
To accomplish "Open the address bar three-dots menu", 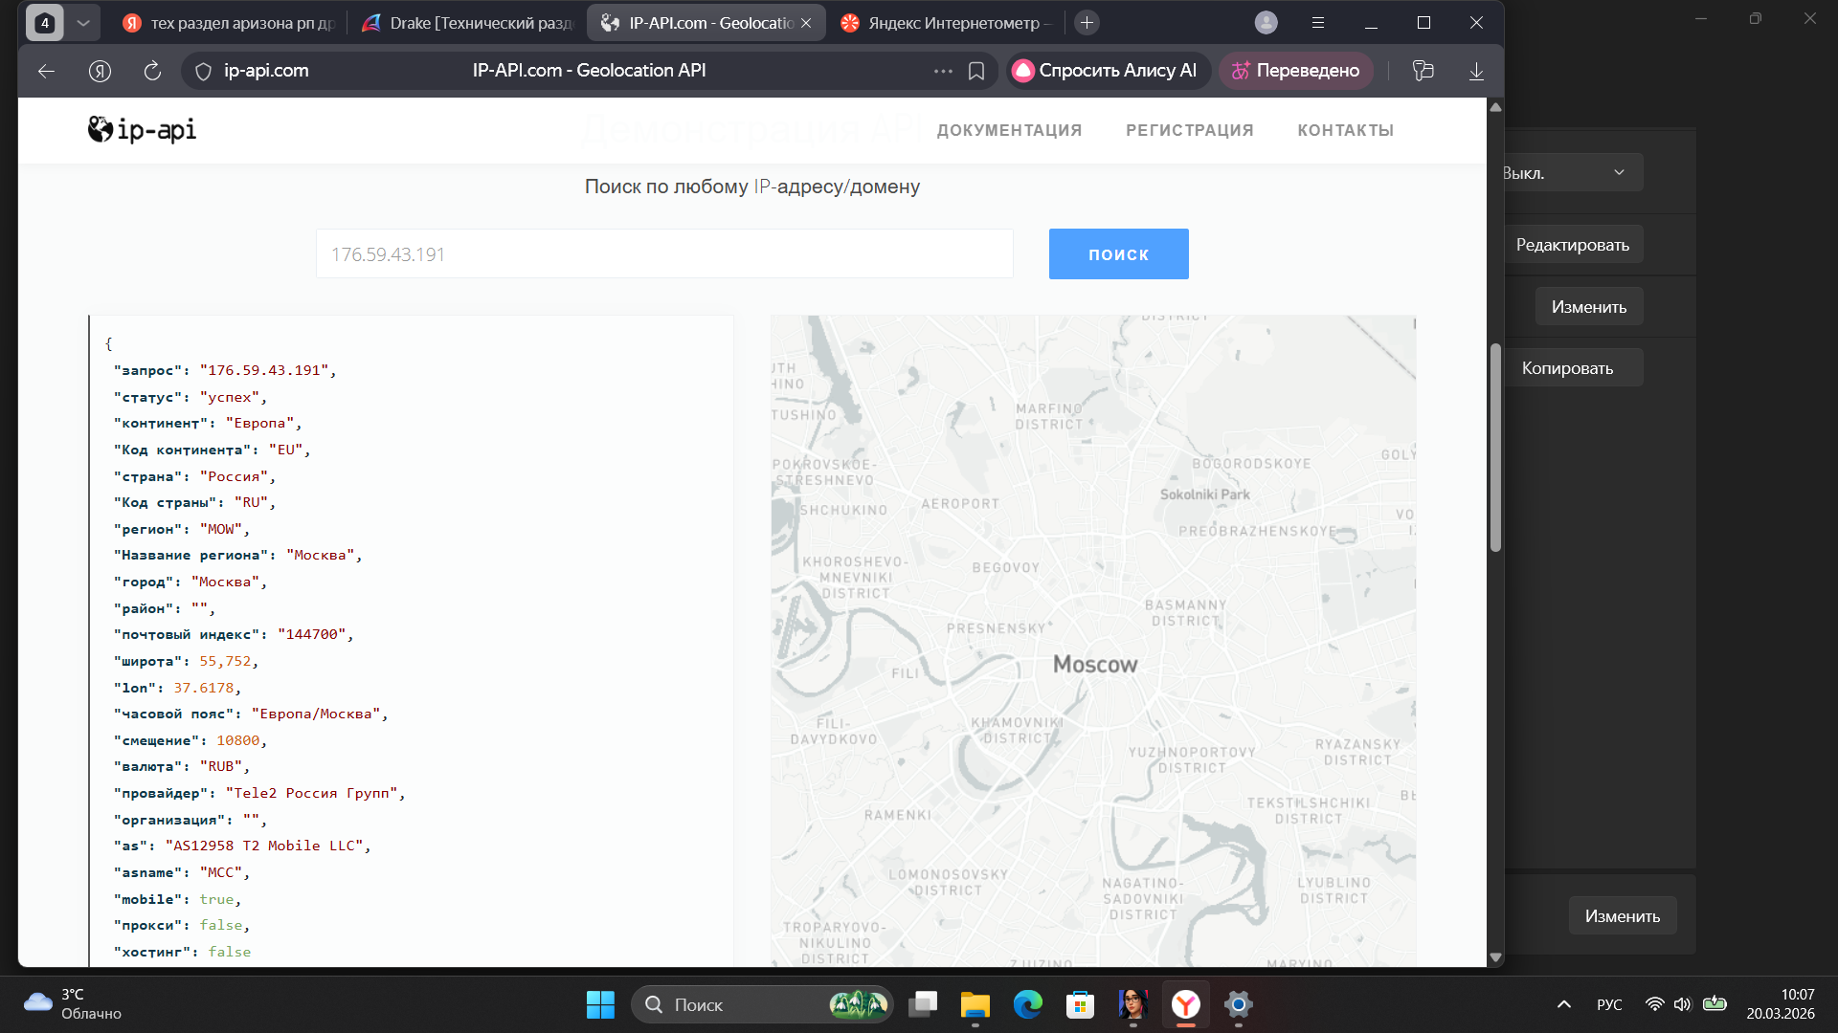I will [943, 71].
